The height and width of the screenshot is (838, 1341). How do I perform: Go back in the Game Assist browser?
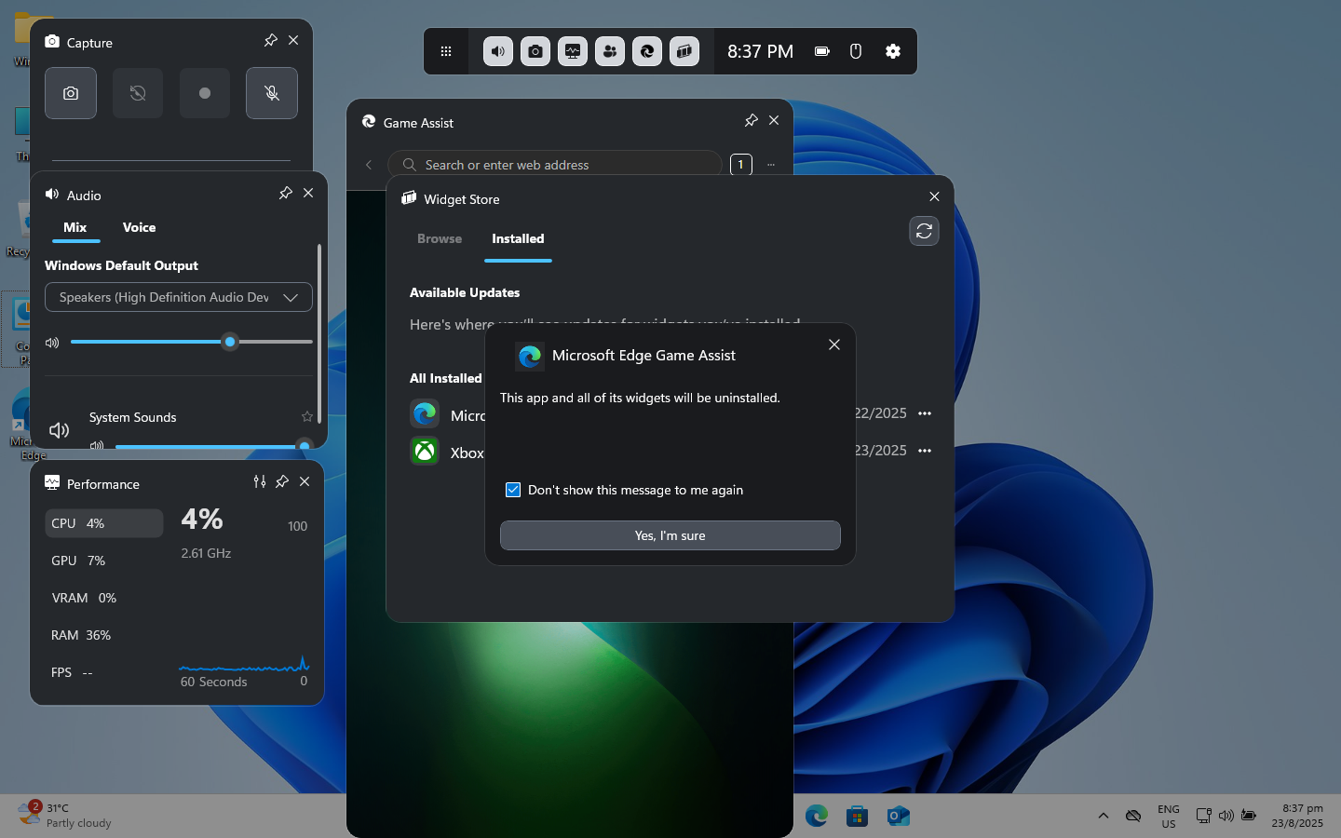pos(369,165)
